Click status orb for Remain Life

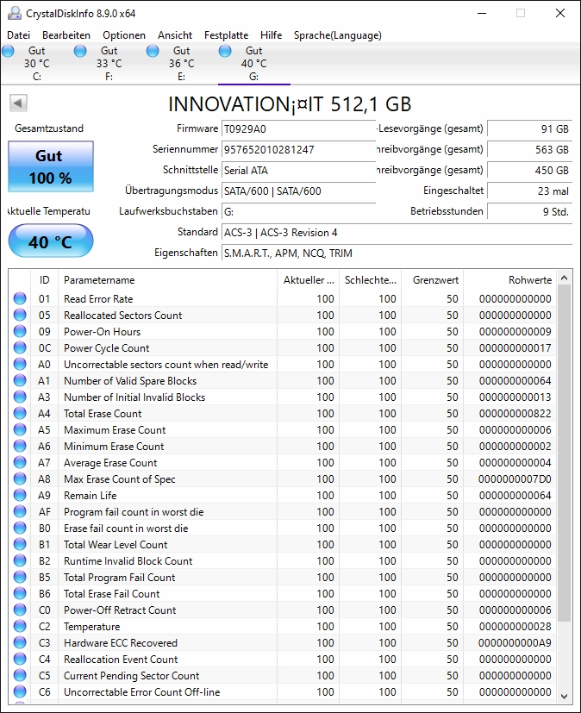20,495
